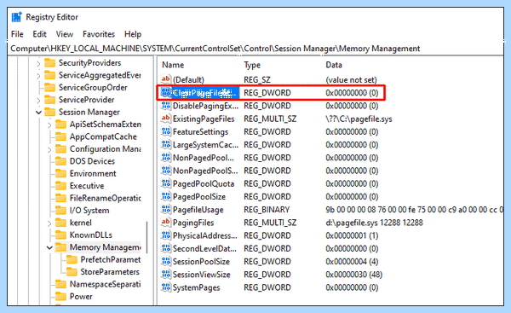The width and height of the screenshot is (511, 313).
Task: Collapse the Session Manager tree node
Action: click(x=38, y=113)
